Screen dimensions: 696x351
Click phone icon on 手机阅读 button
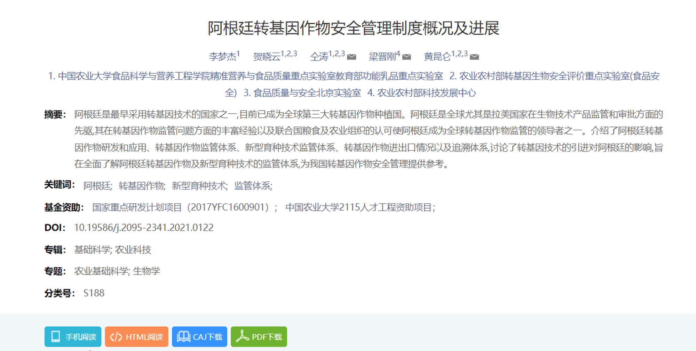coord(56,336)
